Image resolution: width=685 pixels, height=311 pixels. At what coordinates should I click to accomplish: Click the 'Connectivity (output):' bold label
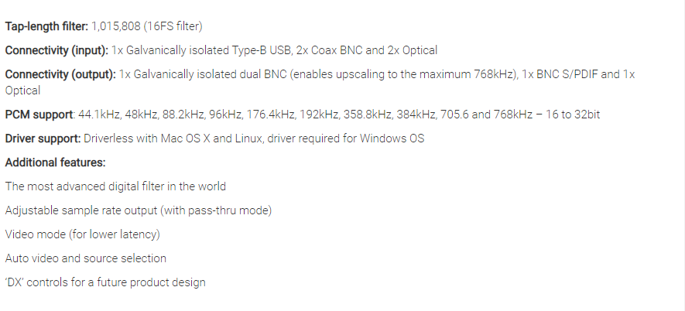(x=60, y=74)
